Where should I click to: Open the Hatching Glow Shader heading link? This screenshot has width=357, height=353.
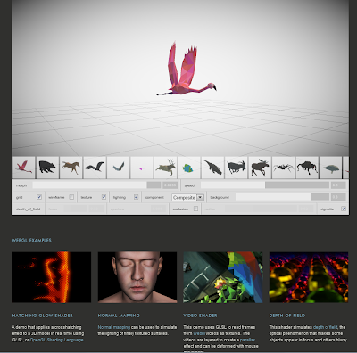[x=42, y=316]
